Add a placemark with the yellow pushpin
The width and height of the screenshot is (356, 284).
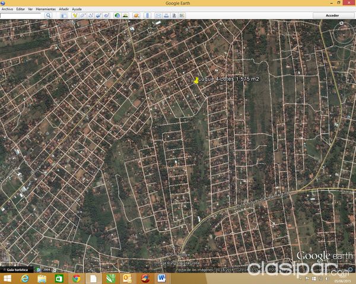click(75, 15)
